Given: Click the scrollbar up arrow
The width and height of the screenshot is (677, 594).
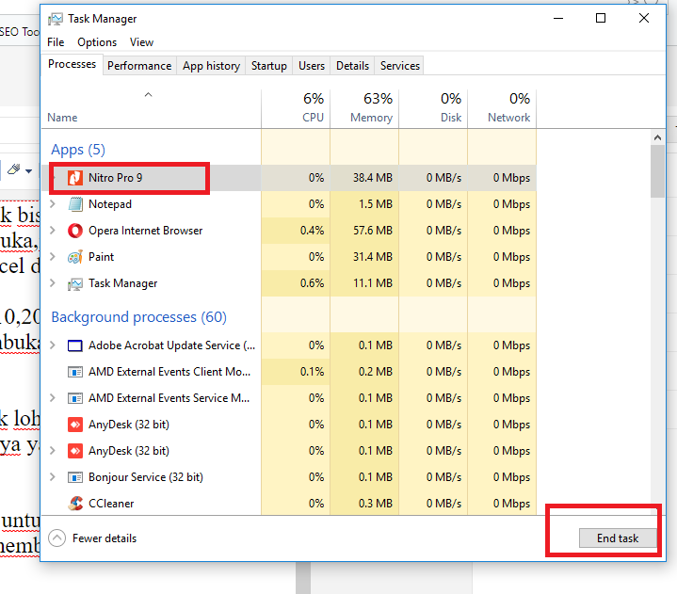Looking at the screenshot, I should click(657, 137).
